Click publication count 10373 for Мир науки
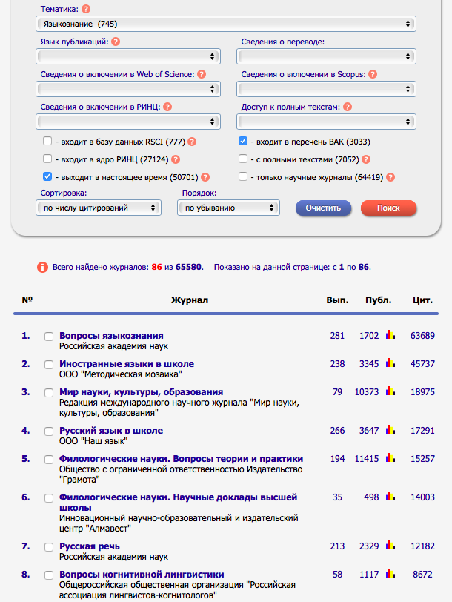Screen dimensions: 452x602 [367, 392]
